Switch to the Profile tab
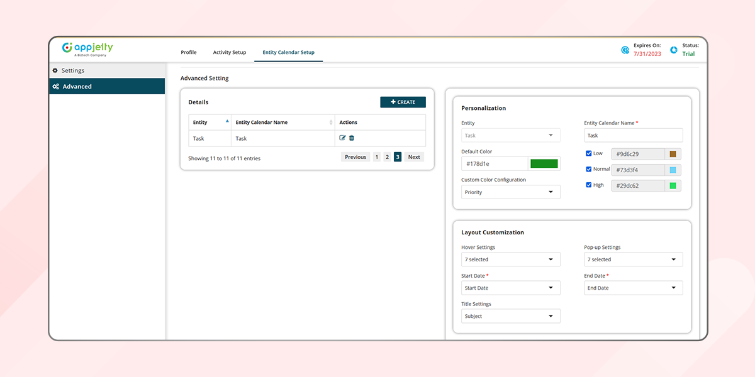Screen dimensions: 755x377 (189, 52)
